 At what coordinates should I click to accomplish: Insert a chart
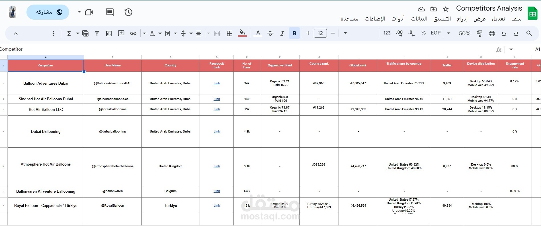(109, 33)
